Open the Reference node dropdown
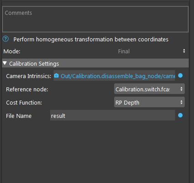The image size is (194, 183). [x=149, y=89]
